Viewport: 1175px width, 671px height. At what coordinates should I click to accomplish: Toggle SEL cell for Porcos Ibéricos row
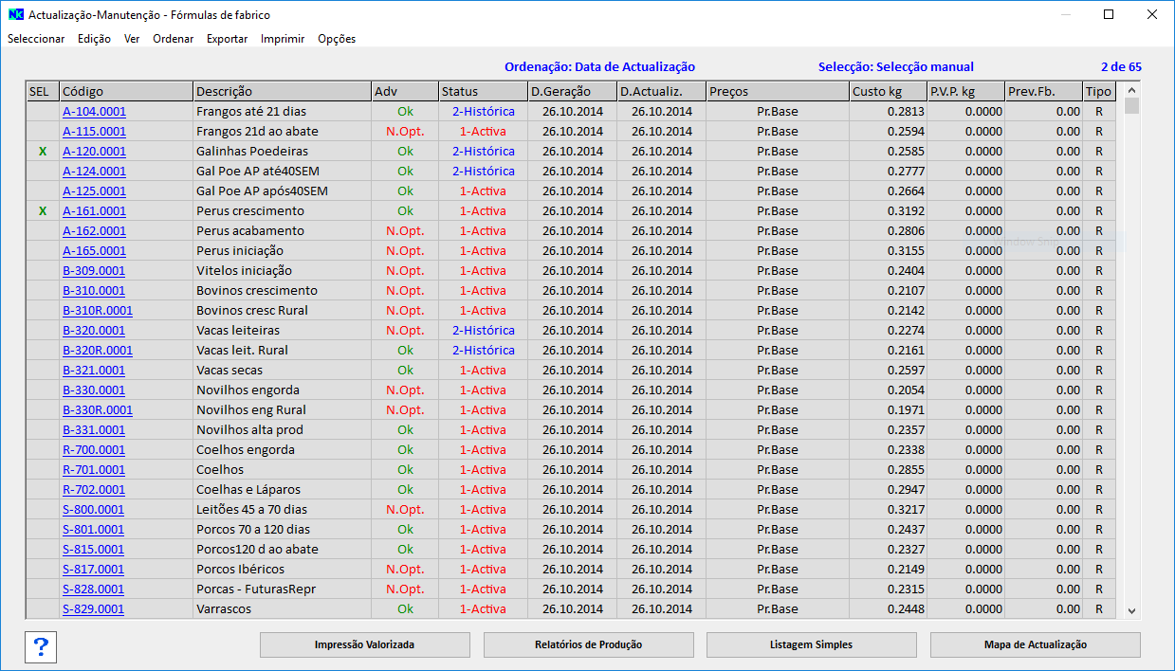pos(42,570)
